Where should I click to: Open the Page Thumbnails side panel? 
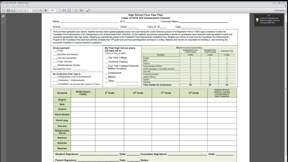click(3, 16)
